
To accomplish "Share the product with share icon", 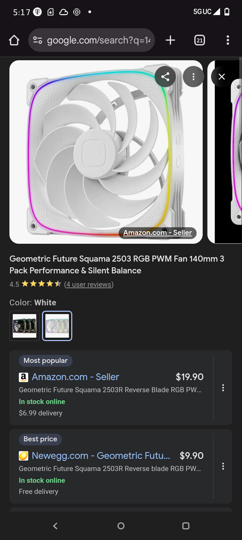I will click(x=165, y=77).
